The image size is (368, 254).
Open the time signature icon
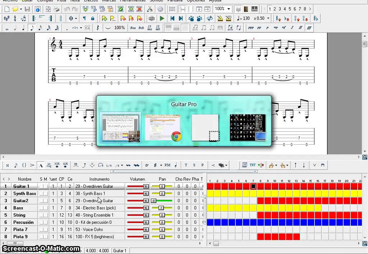click(15, 18)
